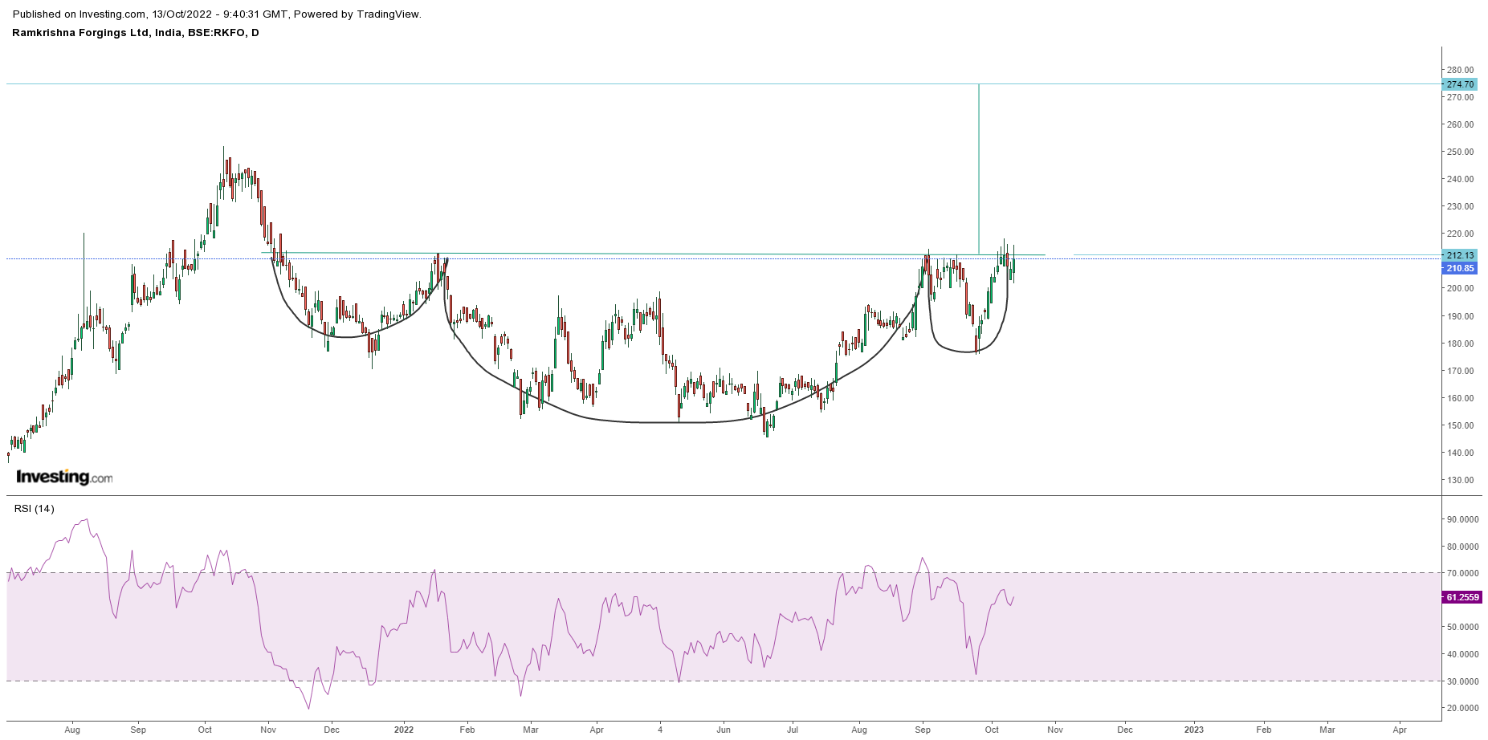The image size is (1488, 740).
Task: Click the 50.0000 level on RSI axis
Action: (1462, 627)
